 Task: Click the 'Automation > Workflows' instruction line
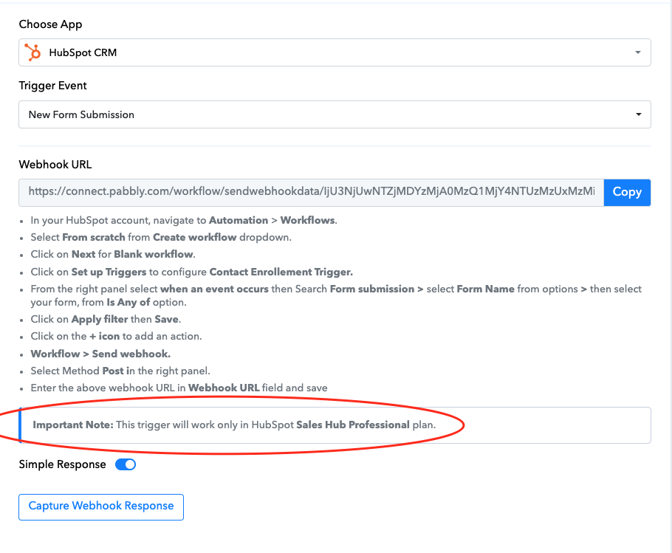tap(184, 220)
